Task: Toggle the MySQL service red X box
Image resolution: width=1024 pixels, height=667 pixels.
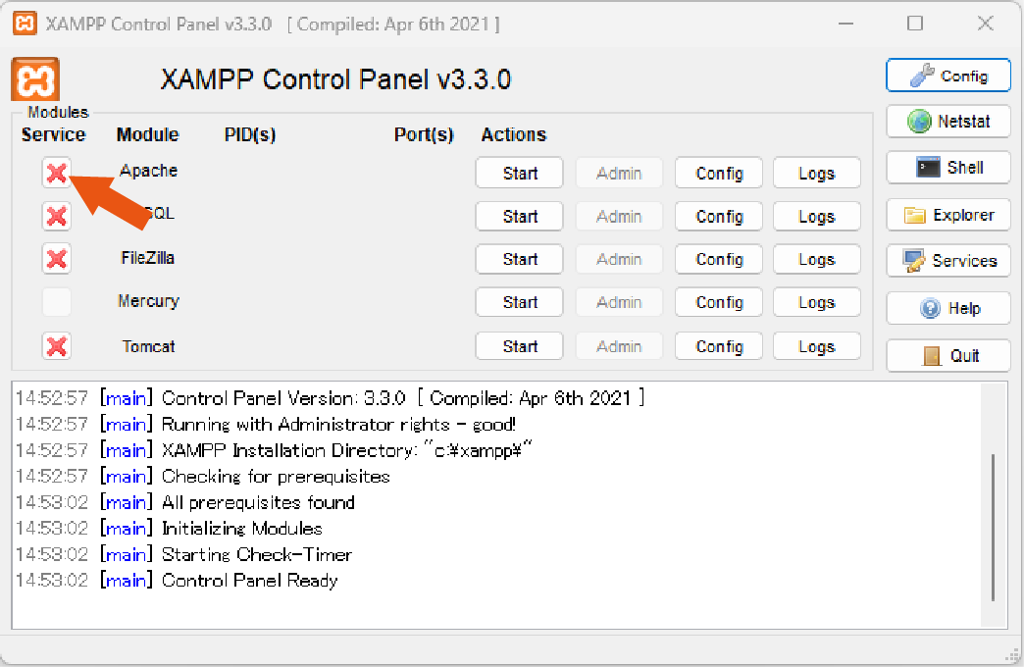Action: tap(57, 216)
